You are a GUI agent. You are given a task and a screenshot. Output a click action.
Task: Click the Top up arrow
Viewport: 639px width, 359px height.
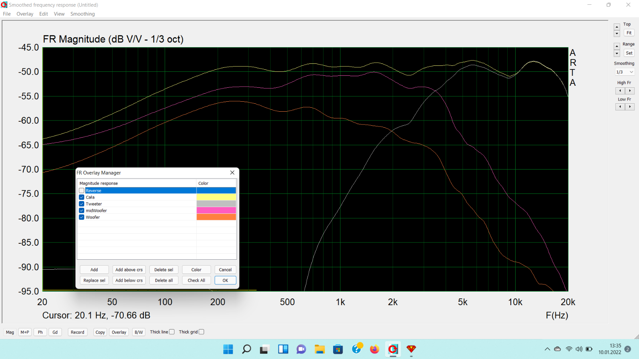pos(617,27)
